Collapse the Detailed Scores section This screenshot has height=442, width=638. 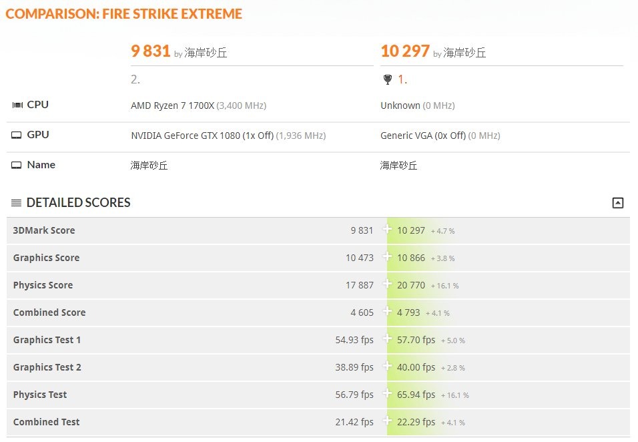(x=618, y=203)
